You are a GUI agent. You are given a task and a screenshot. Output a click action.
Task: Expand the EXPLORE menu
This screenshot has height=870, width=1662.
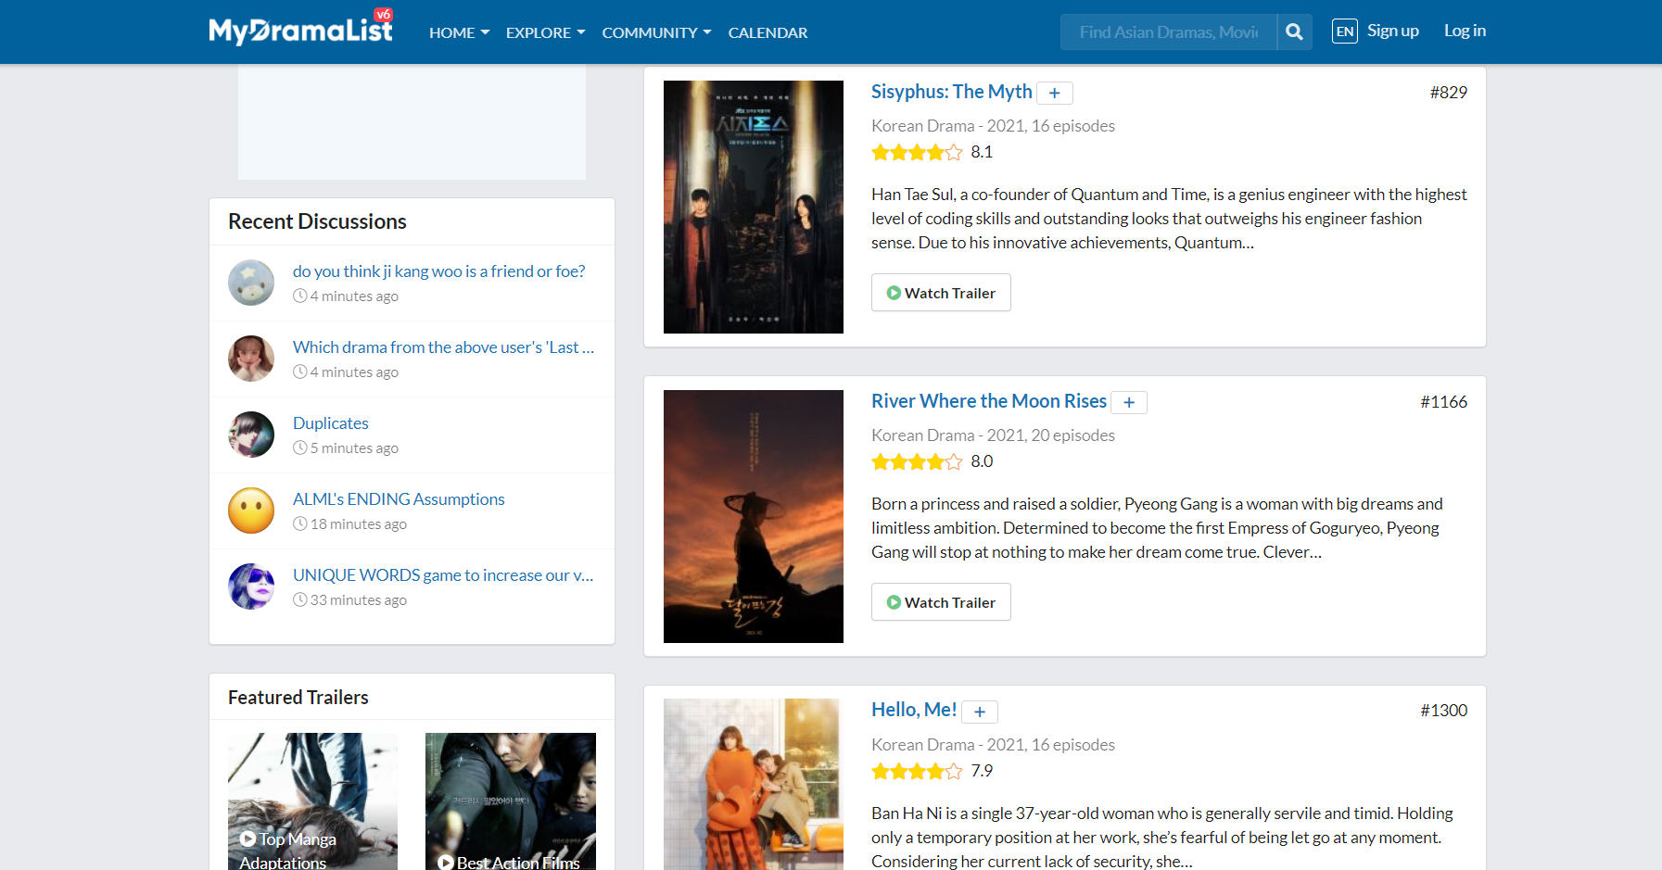pos(545,32)
